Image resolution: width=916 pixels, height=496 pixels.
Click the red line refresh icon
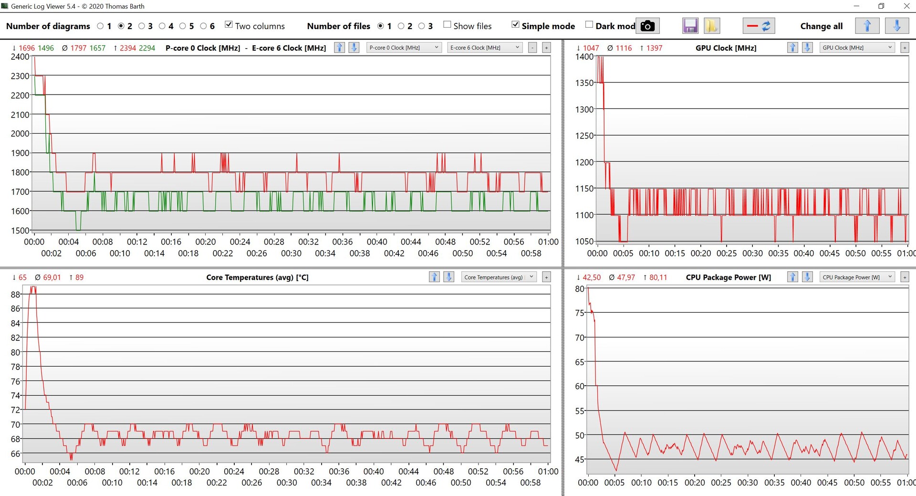(x=759, y=26)
